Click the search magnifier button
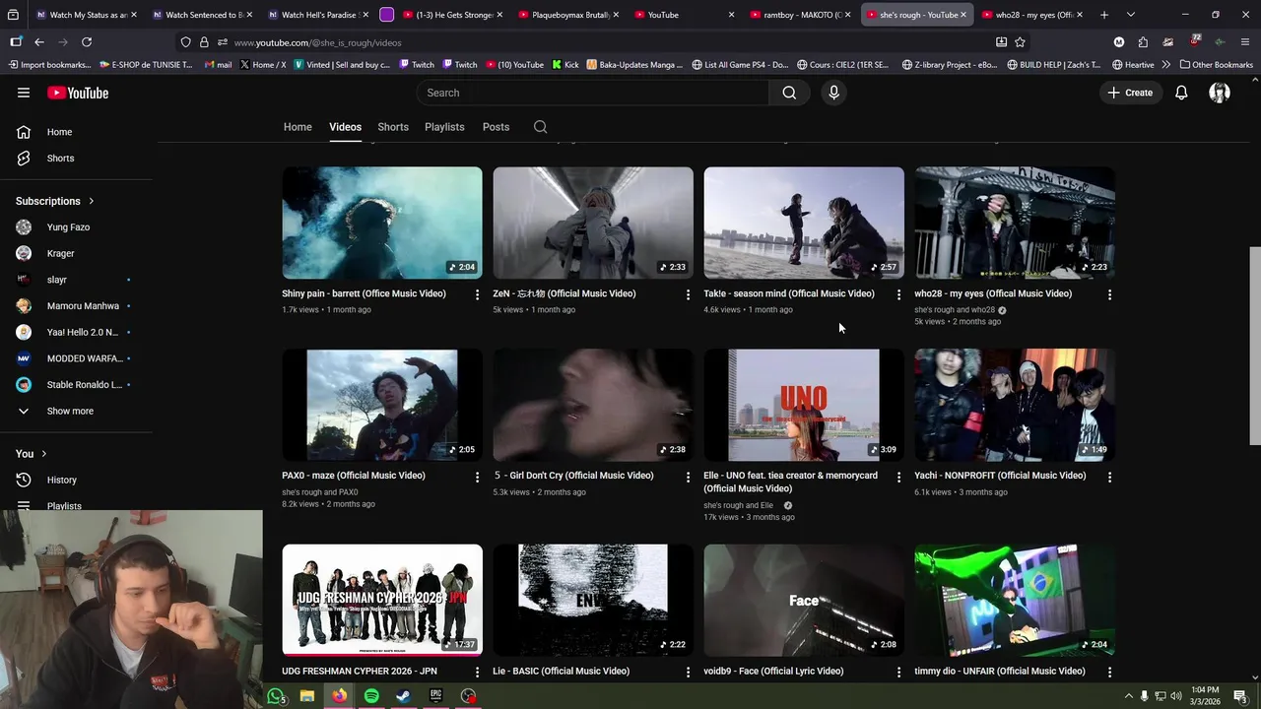The height and width of the screenshot is (709, 1261). (789, 93)
